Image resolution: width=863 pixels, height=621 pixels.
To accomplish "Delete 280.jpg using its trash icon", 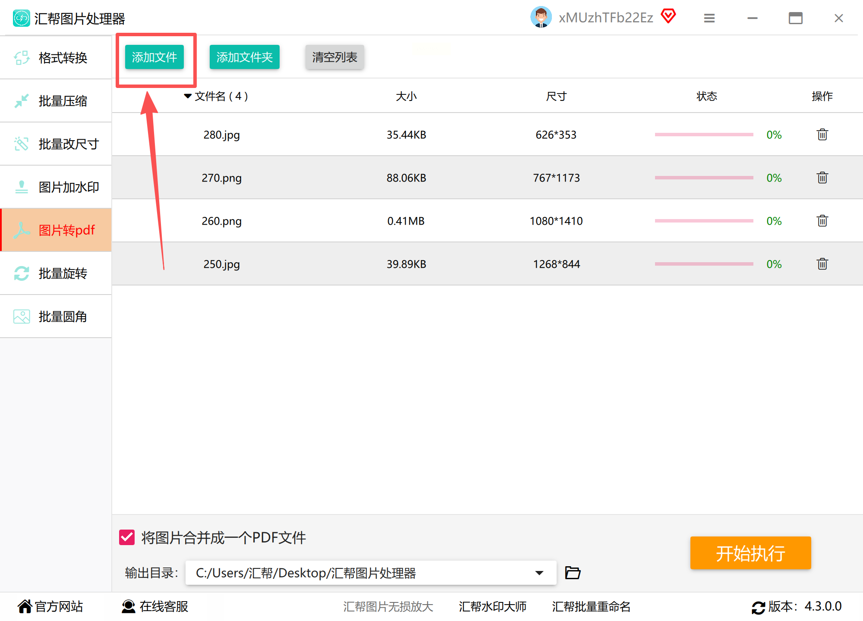I will coord(822,135).
